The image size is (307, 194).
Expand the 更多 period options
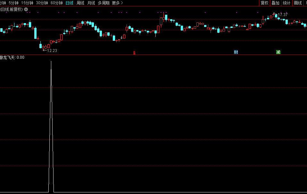pyautogui.click(x=117, y=3)
